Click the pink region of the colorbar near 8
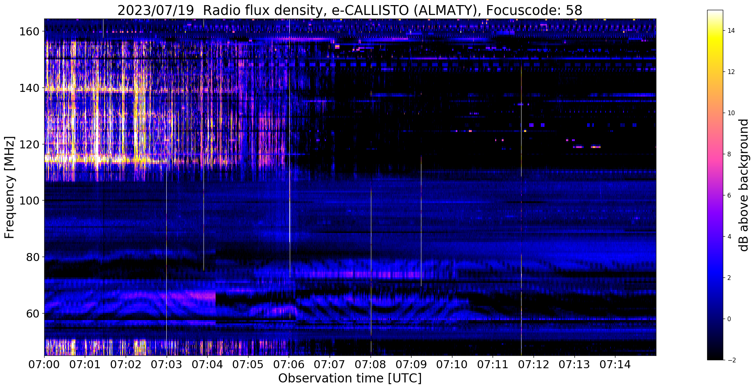Image resolution: width=755 pixels, height=389 pixels. tap(715, 154)
